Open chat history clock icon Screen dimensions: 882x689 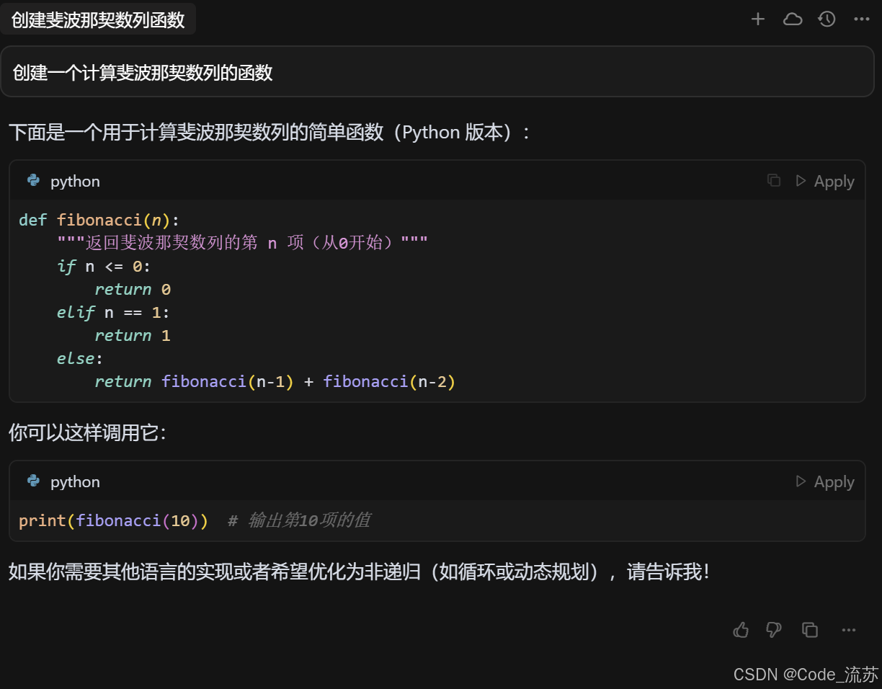[x=827, y=19]
